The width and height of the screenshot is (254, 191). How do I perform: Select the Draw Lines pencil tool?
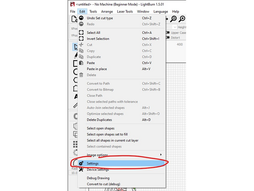[76, 55]
